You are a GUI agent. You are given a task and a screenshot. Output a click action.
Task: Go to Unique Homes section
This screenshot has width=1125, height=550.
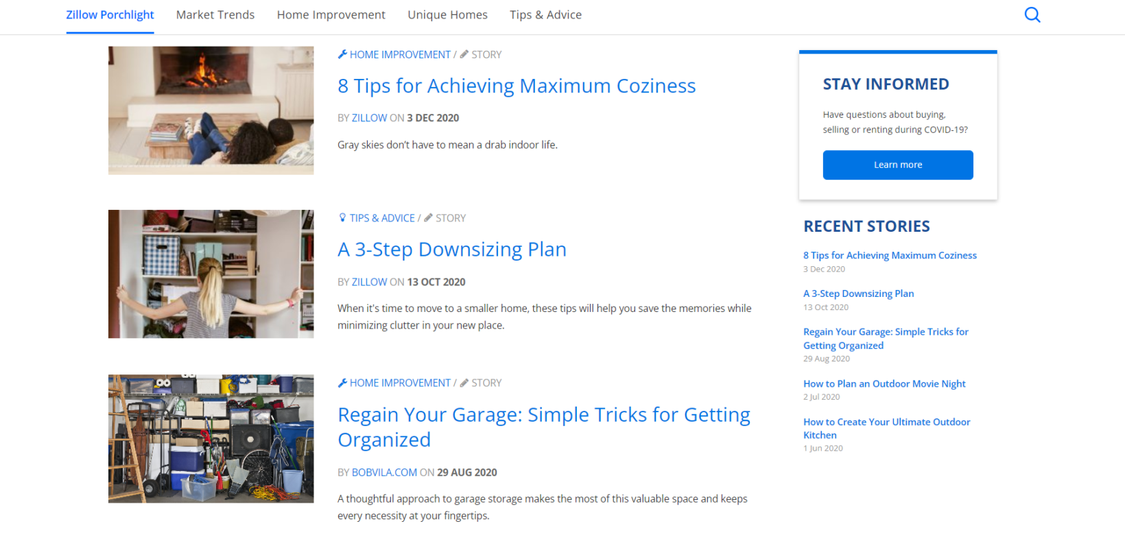coord(447,15)
